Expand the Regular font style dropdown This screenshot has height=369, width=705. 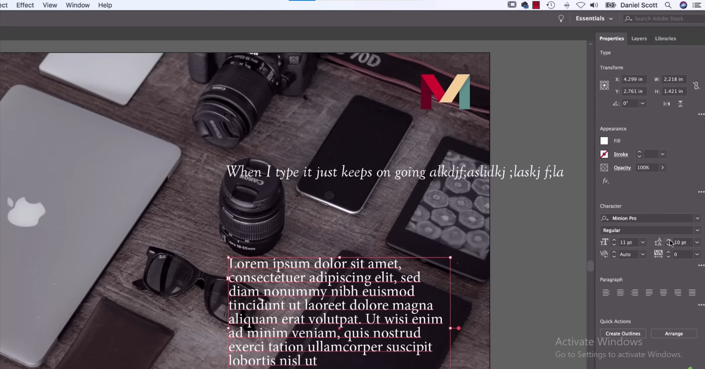[x=697, y=230]
